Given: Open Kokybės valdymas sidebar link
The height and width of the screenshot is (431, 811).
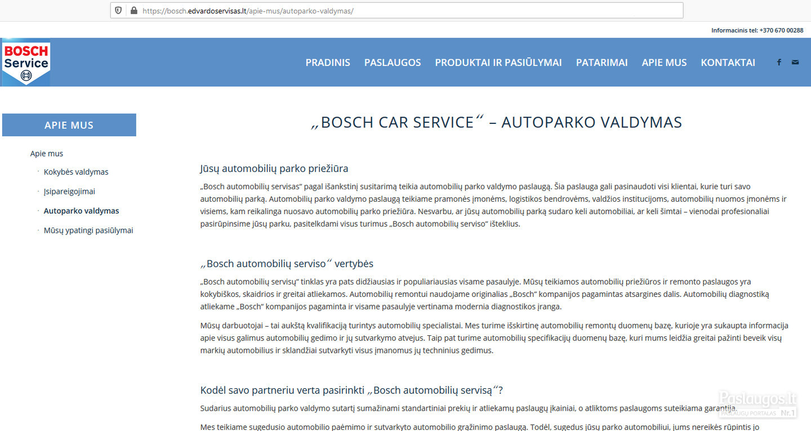Looking at the screenshot, I should (76, 172).
